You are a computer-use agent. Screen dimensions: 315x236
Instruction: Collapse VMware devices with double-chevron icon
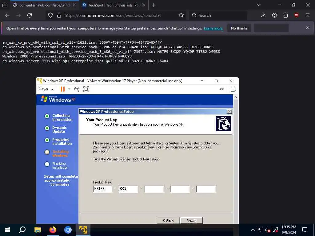coord(221,89)
